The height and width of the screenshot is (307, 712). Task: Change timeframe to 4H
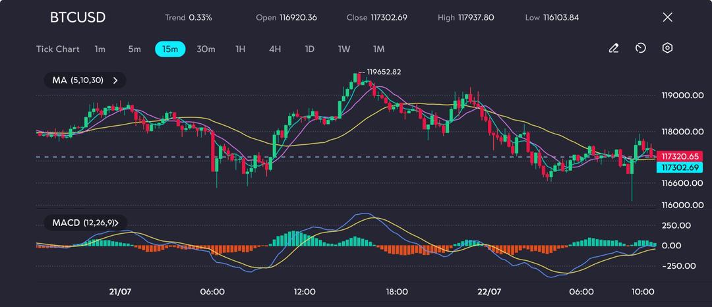pyautogui.click(x=275, y=49)
